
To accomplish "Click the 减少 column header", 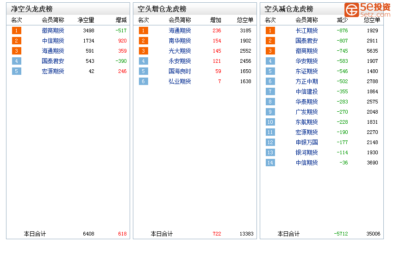I will tap(342, 20).
